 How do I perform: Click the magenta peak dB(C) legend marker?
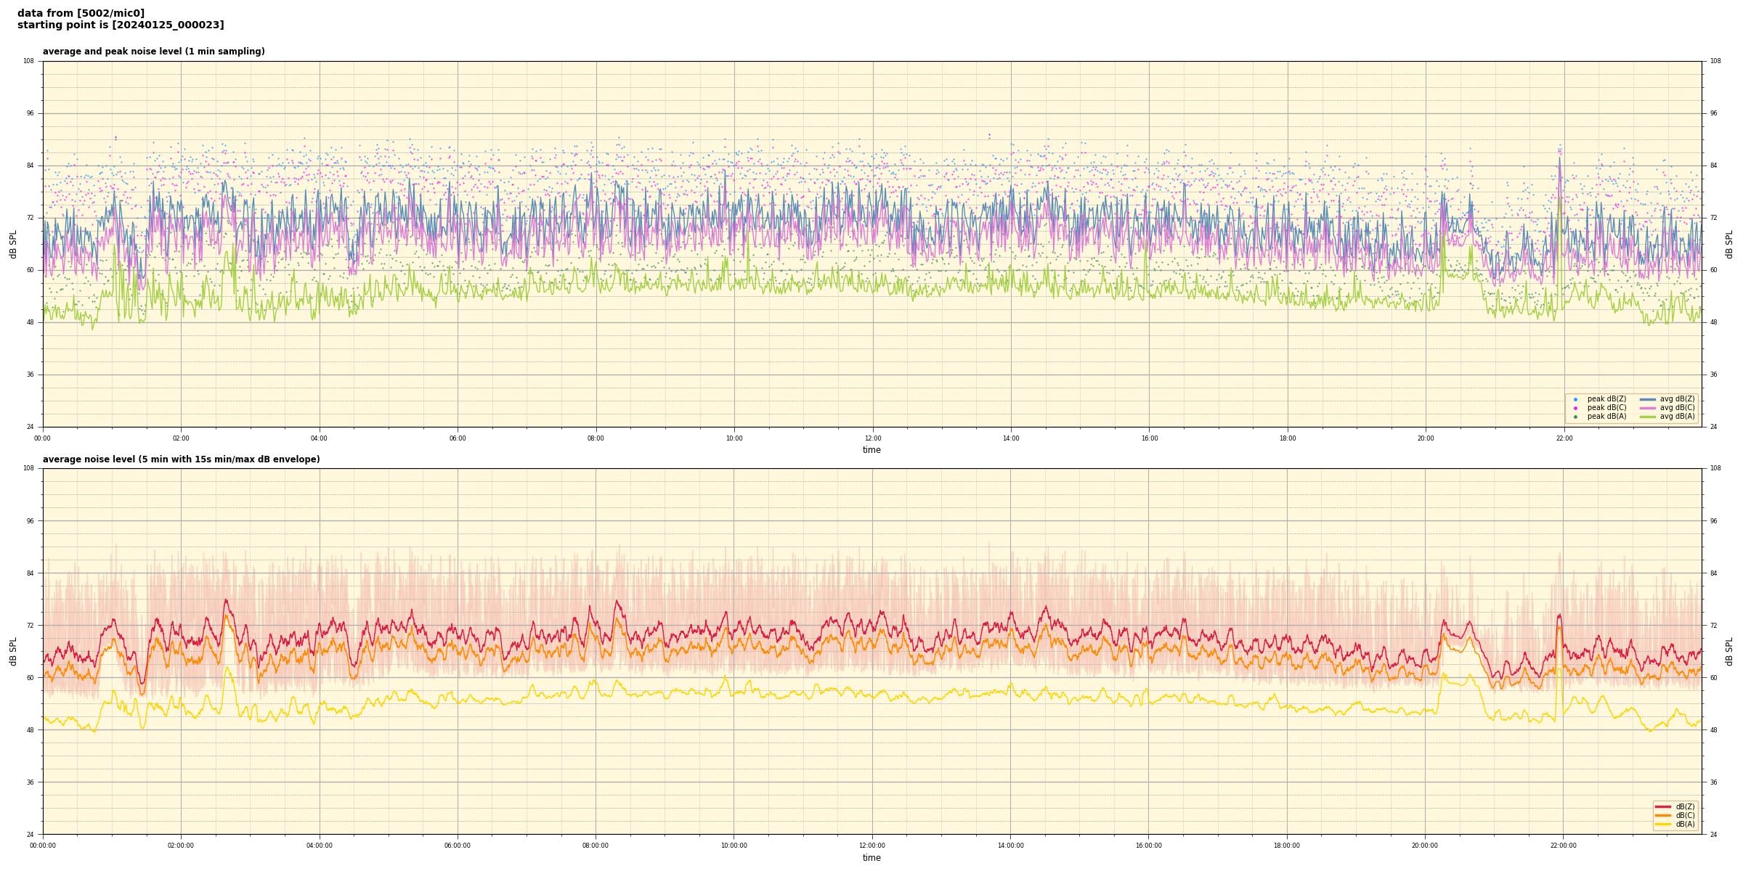1575,408
